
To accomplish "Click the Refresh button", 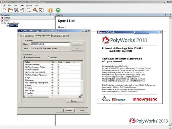I will click(69, 110).
